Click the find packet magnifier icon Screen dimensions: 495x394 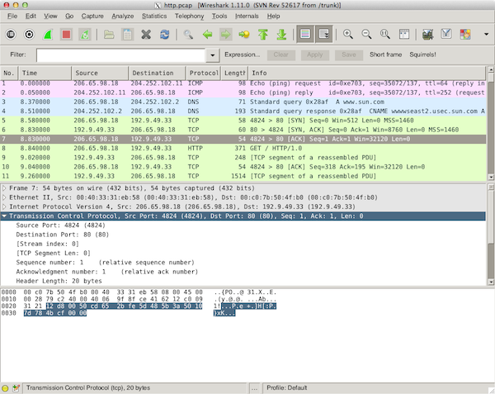(189, 35)
